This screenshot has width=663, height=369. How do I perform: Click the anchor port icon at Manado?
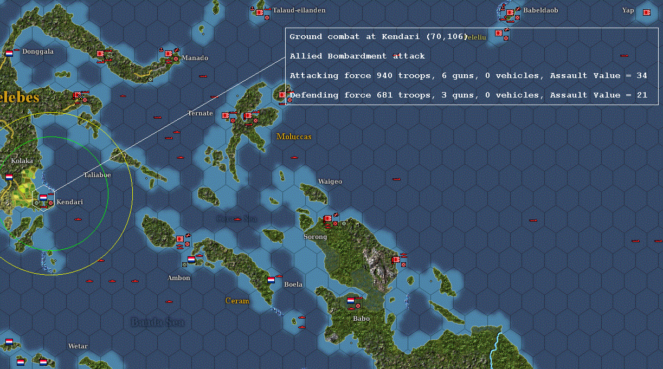[x=160, y=49]
